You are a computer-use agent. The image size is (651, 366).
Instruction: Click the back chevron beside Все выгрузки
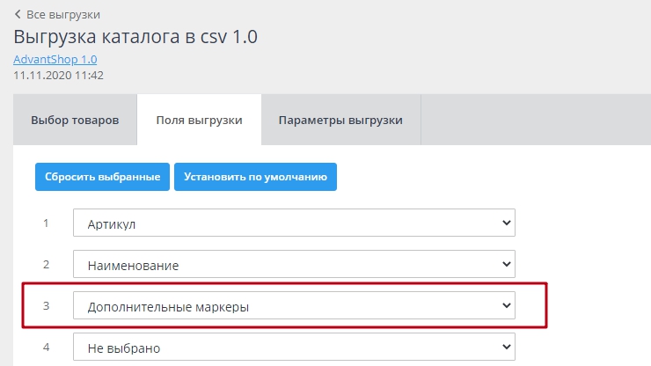[x=18, y=15]
